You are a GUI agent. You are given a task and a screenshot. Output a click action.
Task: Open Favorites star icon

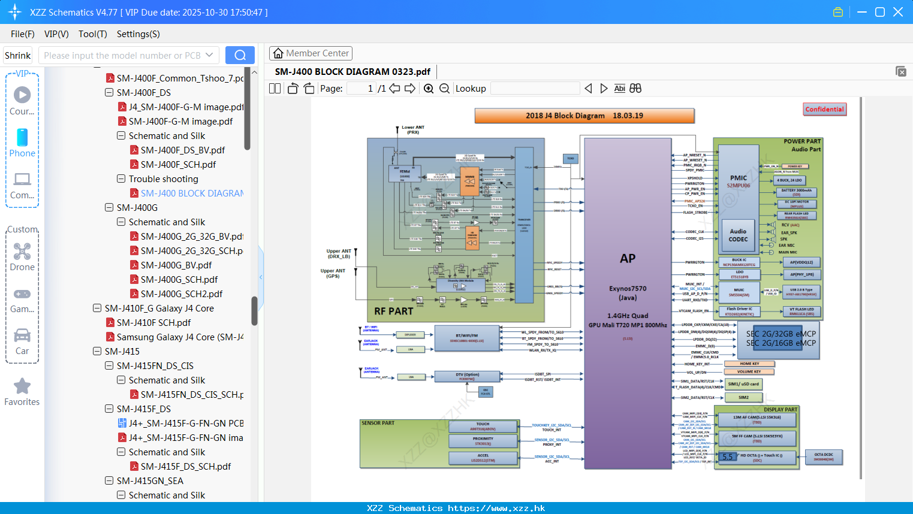pyautogui.click(x=22, y=392)
